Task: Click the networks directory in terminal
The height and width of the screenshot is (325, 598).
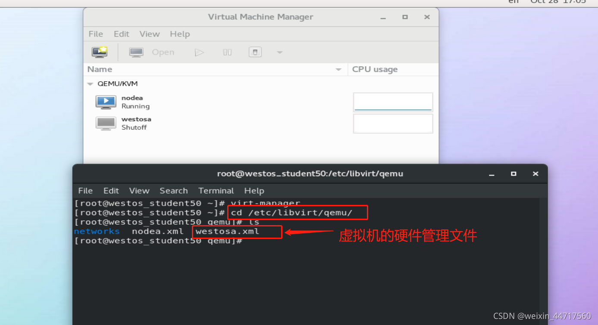Action: [97, 231]
